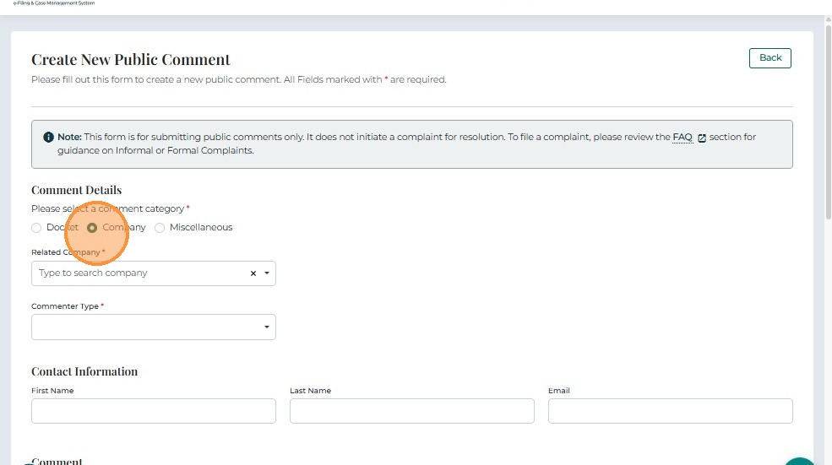Screen dimensions: 832x465
Task: Select the Company radio button
Action: tap(92, 228)
